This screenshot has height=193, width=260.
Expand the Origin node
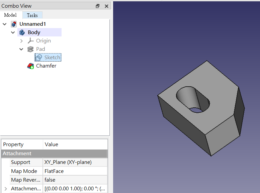point(21,41)
